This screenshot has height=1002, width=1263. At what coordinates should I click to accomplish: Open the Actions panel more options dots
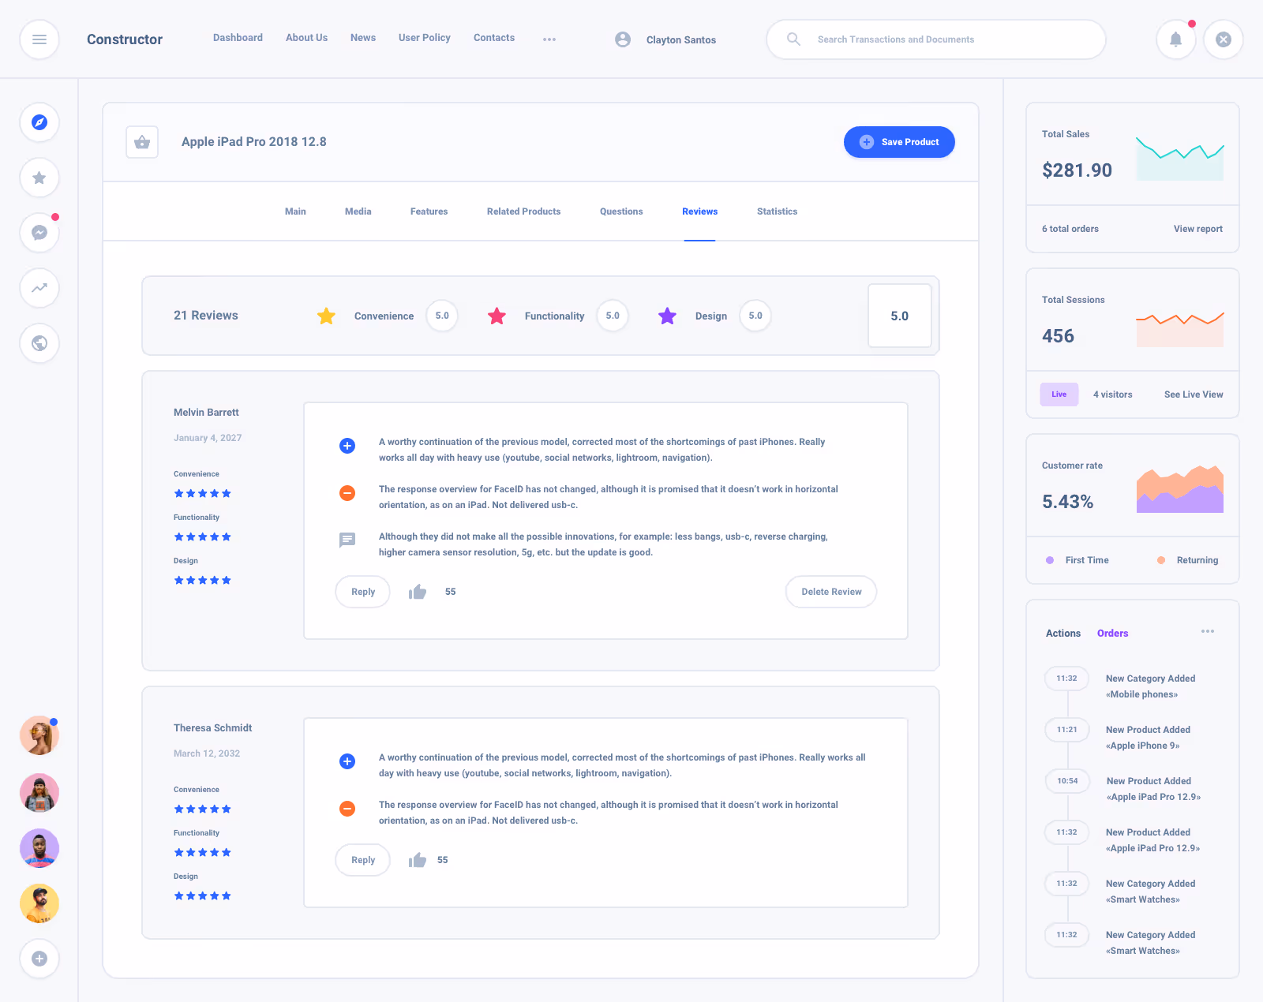coord(1208,631)
